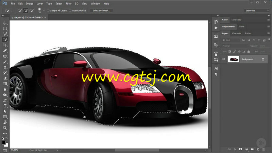272x153 pixels.
Task: Select the Rectangular Marquee tool
Action: click(5, 29)
